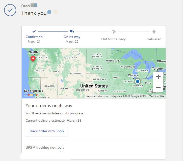Click the Delivered house icon
Screen dimensions: 183x161
(154, 32)
